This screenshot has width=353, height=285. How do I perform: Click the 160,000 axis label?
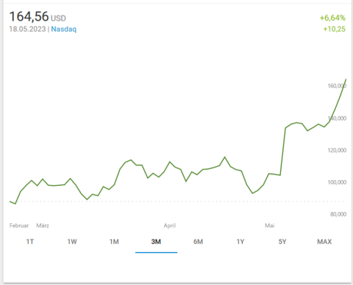337,86
